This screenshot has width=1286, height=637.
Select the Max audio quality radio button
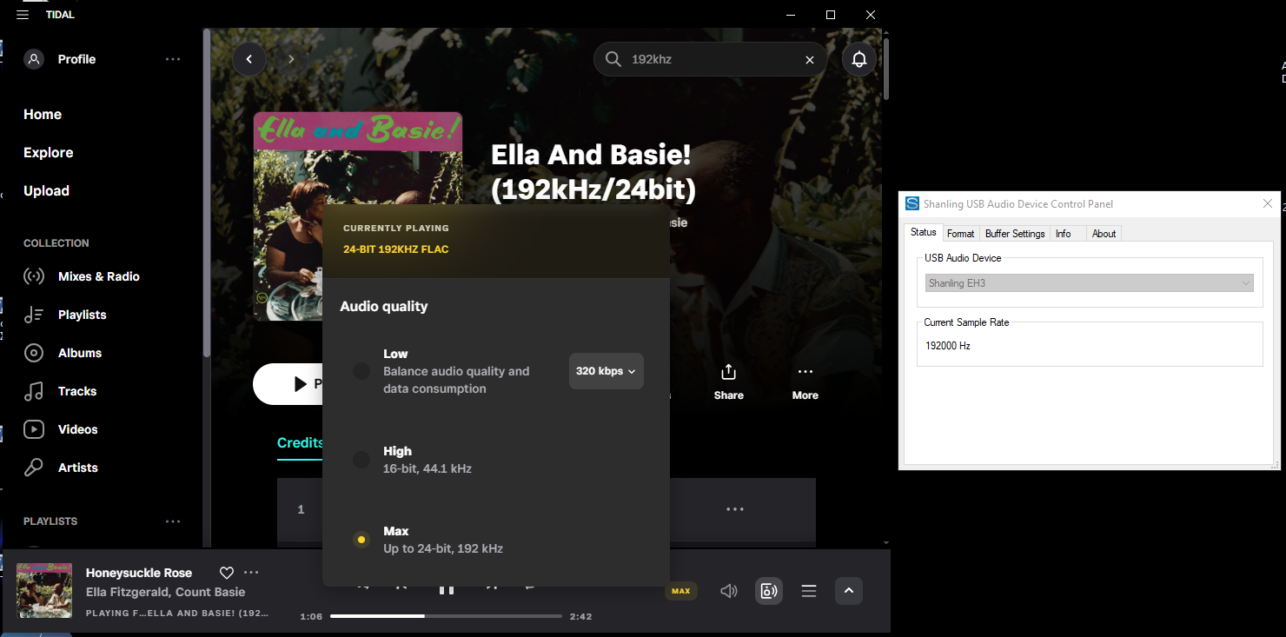click(x=361, y=539)
